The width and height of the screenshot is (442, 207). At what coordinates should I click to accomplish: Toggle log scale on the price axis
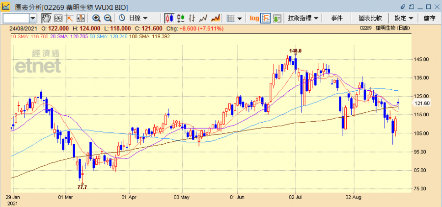tap(254, 18)
